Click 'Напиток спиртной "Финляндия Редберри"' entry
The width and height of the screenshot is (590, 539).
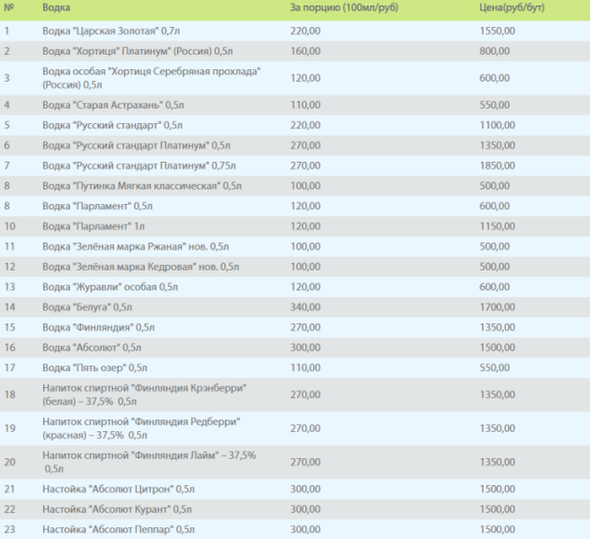pyautogui.click(x=142, y=429)
